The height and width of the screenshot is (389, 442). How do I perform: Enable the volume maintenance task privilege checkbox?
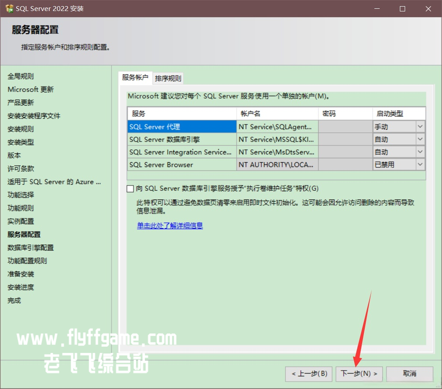130,189
